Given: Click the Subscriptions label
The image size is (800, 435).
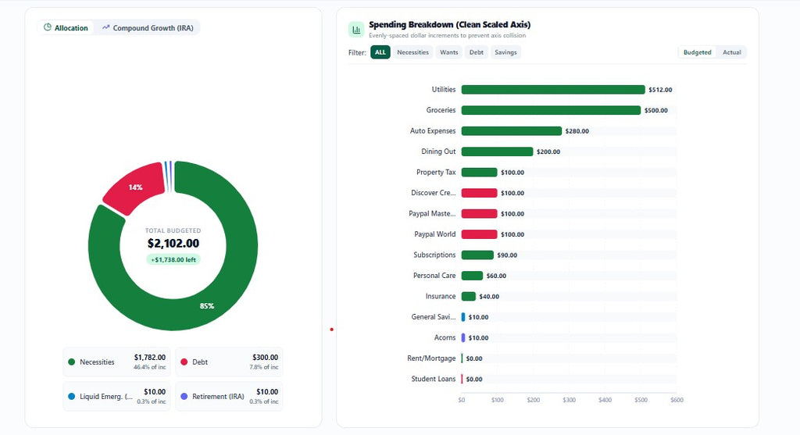Looking at the screenshot, I should (x=434, y=255).
